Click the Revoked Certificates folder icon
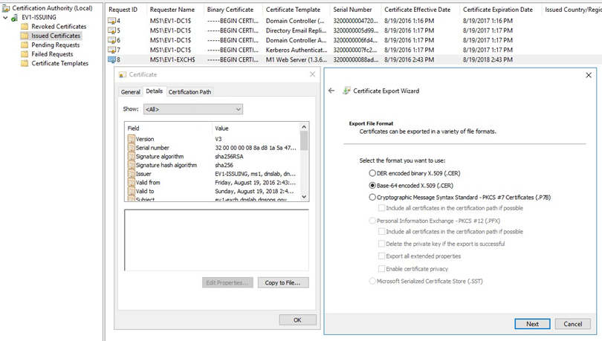This screenshot has width=602, height=341. point(25,27)
